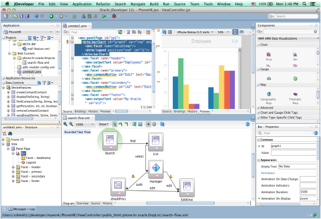Viewport: 321px width, 219px height.
Task: Select the List view activity node
Action: (x=156, y=142)
